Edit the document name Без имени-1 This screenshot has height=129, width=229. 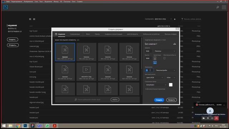(x=151, y=44)
